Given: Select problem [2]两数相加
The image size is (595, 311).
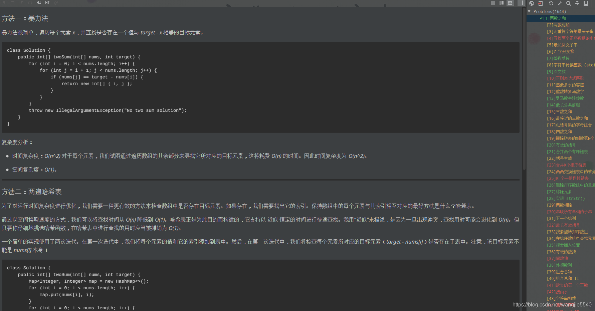Looking at the screenshot, I should point(558,25).
